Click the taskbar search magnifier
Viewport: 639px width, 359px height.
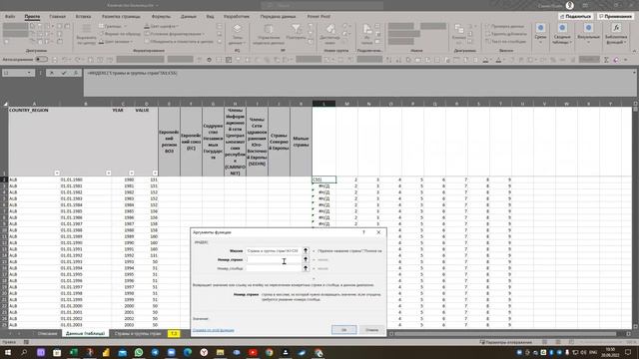(x=24, y=352)
